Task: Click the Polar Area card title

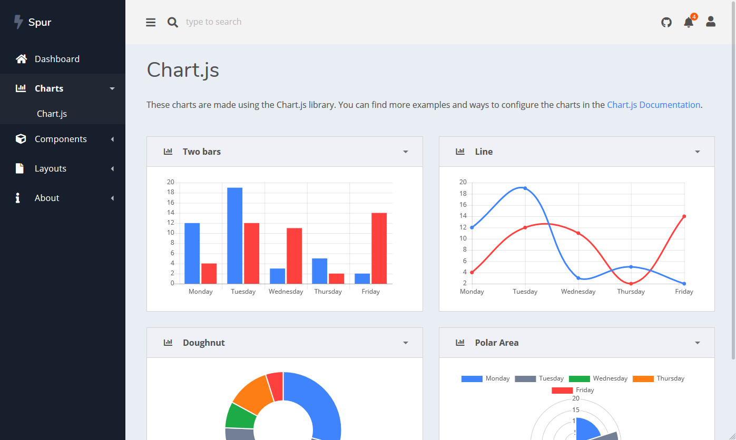Action: (497, 343)
